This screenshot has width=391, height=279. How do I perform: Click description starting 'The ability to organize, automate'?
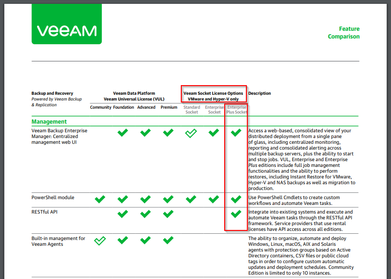(x=301, y=255)
